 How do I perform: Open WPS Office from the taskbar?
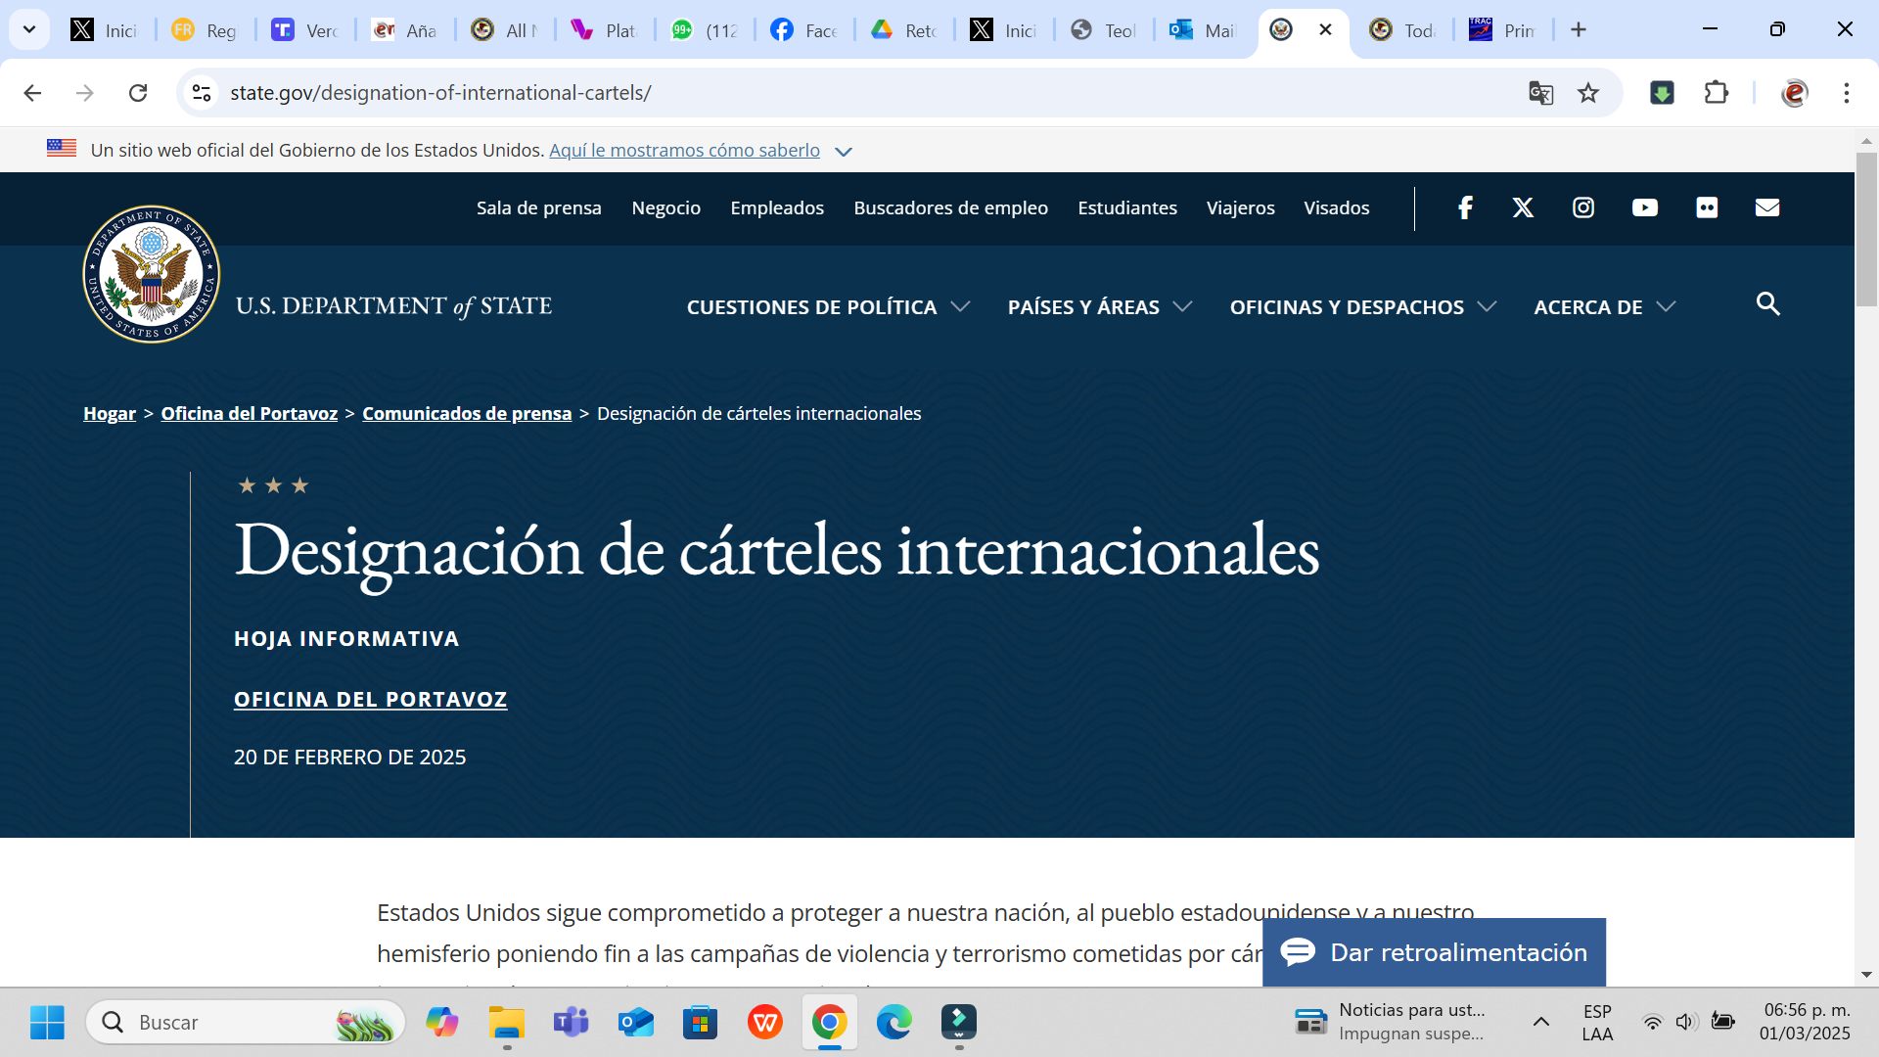(765, 1022)
